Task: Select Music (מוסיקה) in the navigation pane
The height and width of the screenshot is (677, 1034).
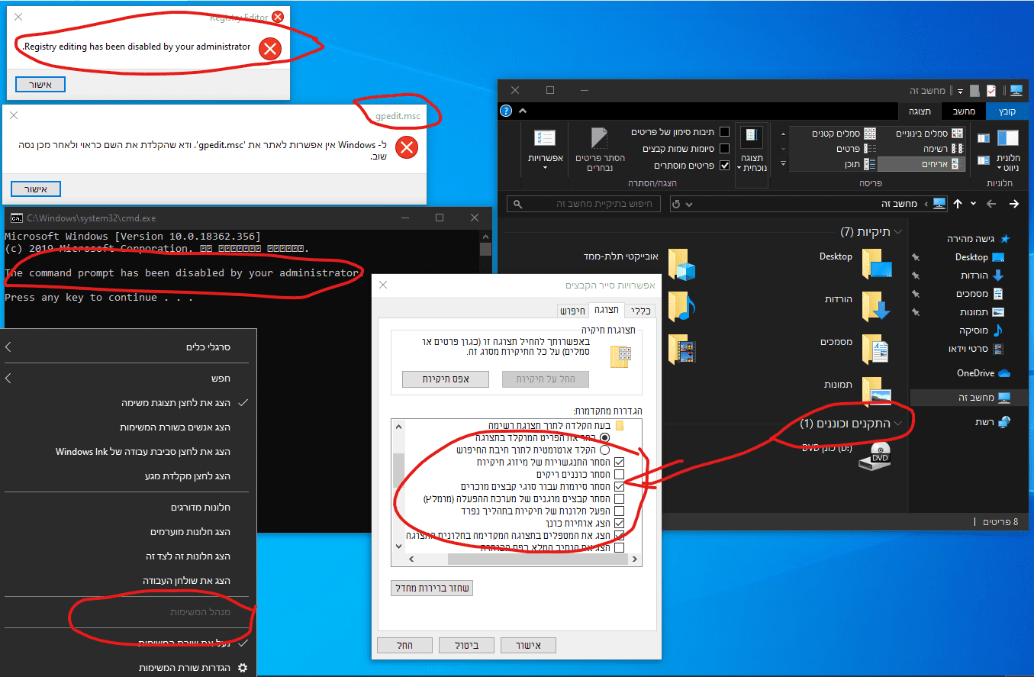Action: [x=981, y=330]
